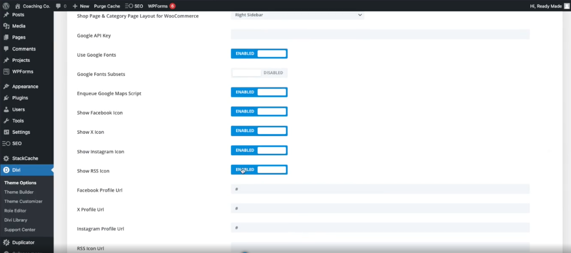Click the Facebook Profile Url field
This screenshot has height=253, width=571.
click(380, 189)
